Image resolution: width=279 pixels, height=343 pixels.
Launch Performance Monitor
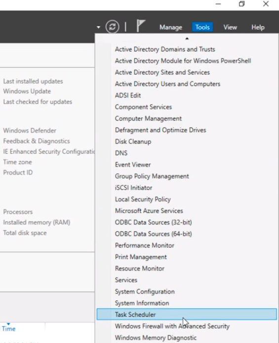tap(145, 246)
